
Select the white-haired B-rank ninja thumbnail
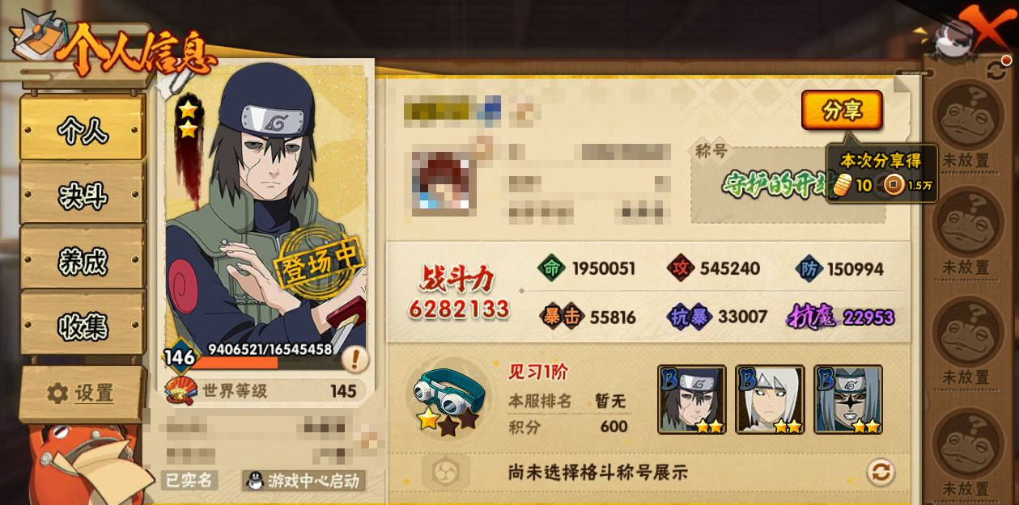coord(770,399)
